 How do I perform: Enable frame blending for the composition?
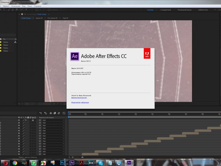55,113
